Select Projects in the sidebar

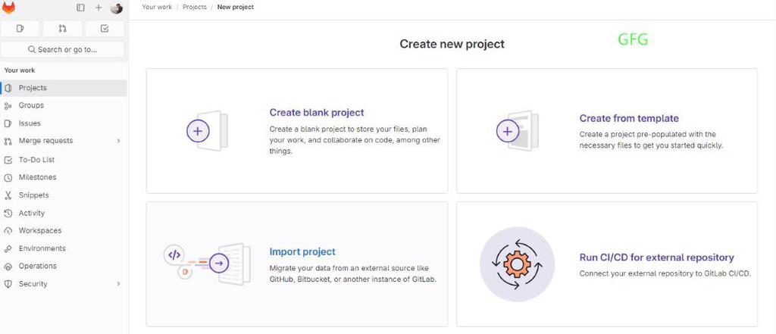pos(33,88)
